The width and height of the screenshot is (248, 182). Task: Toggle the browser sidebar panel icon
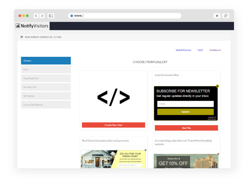(x=51, y=16)
